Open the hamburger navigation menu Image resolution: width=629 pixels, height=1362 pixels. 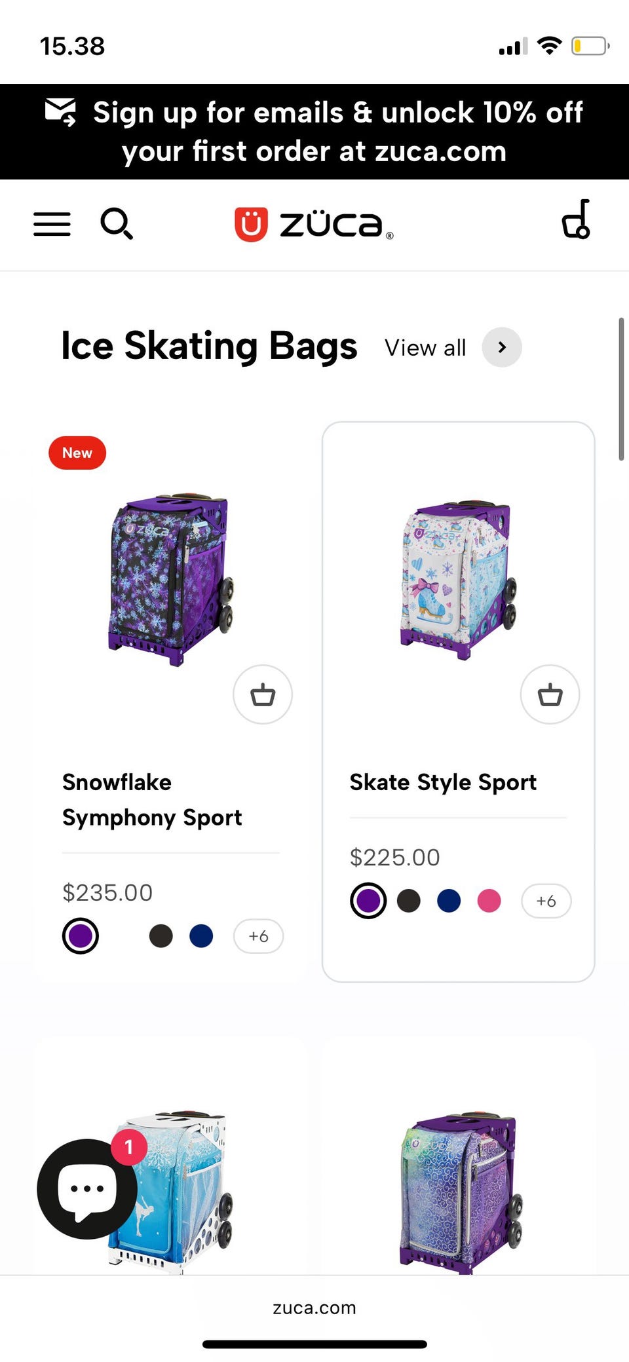click(x=52, y=224)
